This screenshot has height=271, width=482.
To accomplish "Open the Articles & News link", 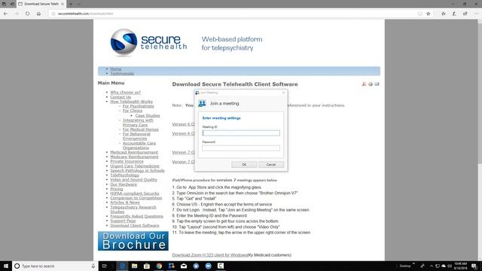I will (x=125, y=202).
